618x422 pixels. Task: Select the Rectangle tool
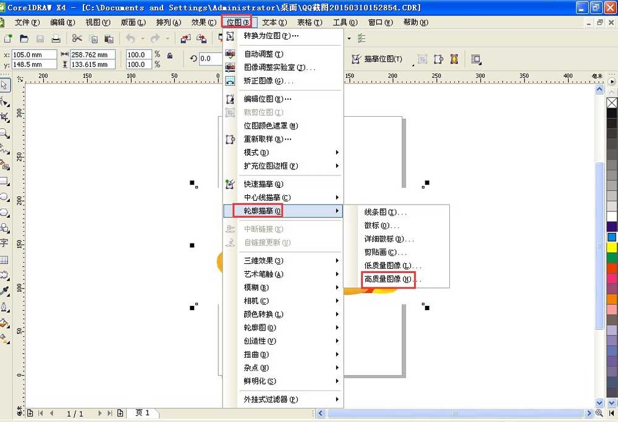[5, 181]
